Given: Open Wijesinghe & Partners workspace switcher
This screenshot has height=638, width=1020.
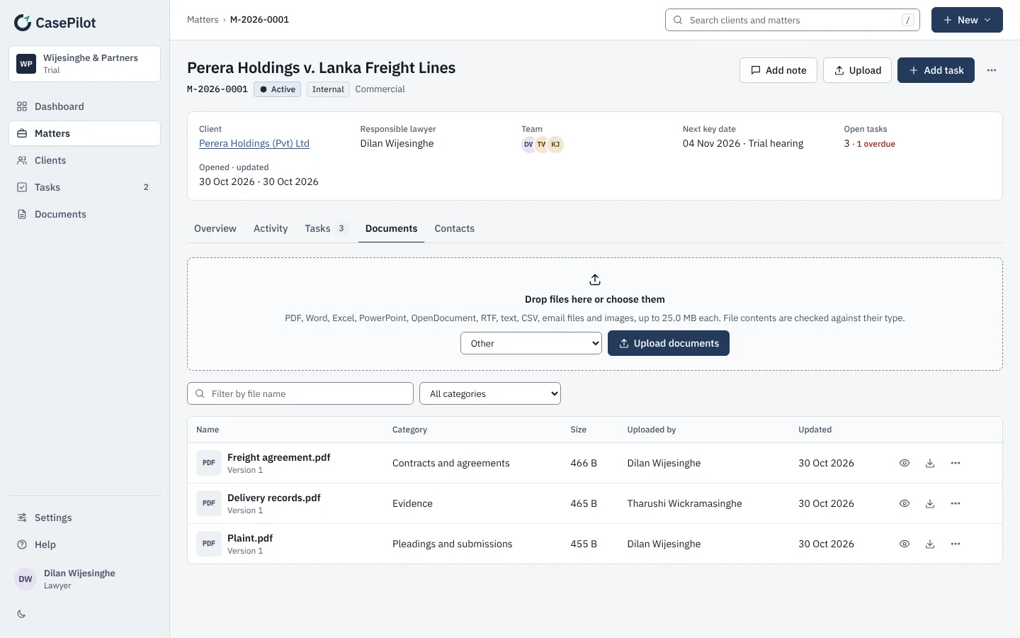Looking at the screenshot, I should [x=85, y=64].
